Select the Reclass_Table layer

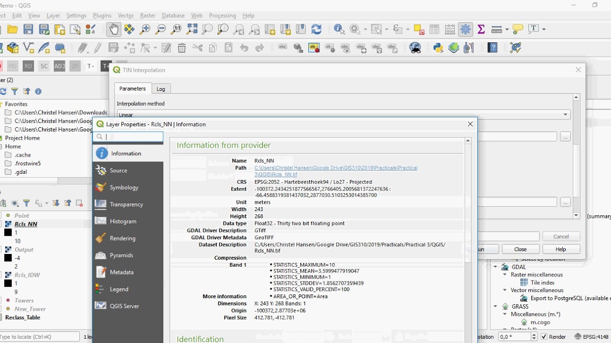(x=22, y=317)
